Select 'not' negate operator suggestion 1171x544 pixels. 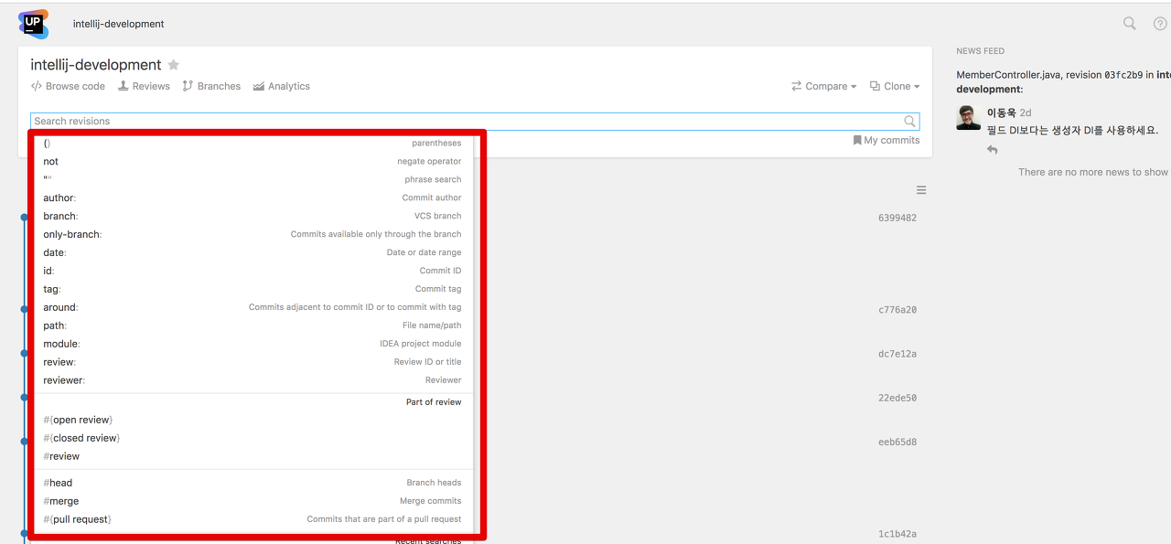pos(252,162)
